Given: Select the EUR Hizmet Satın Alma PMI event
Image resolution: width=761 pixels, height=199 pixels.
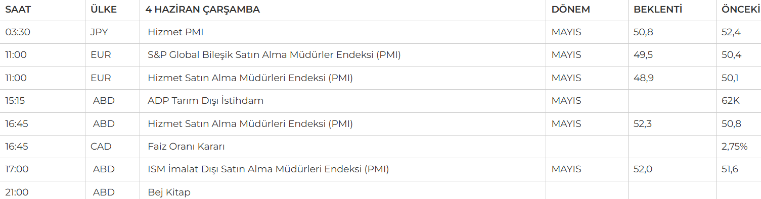Looking at the screenshot, I should click(x=250, y=78).
